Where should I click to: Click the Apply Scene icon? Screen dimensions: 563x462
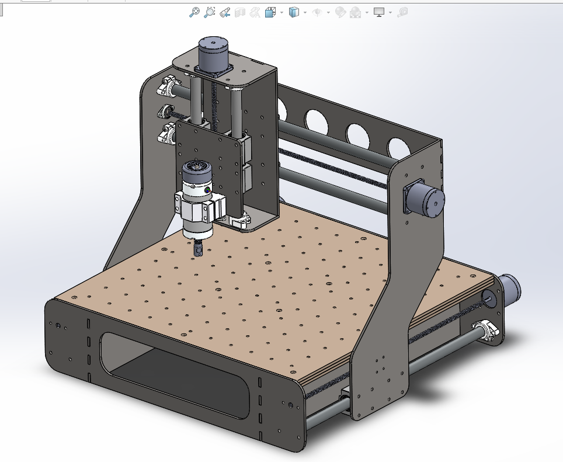355,13
